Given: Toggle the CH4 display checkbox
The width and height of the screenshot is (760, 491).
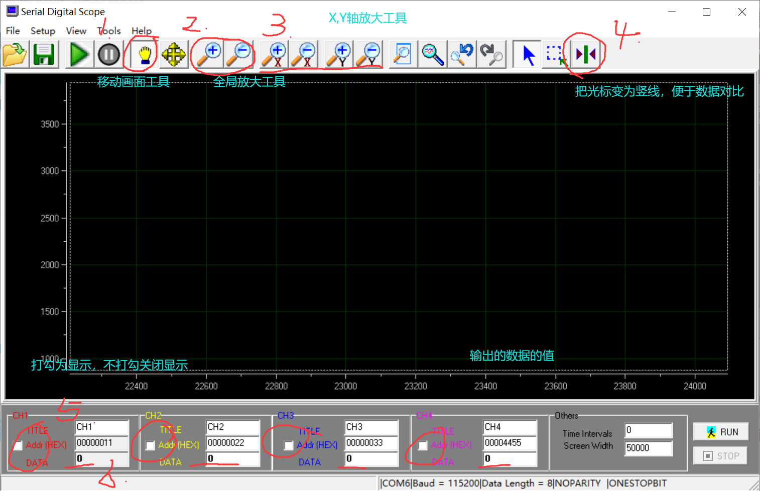Looking at the screenshot, I should (x=422, y=445).
